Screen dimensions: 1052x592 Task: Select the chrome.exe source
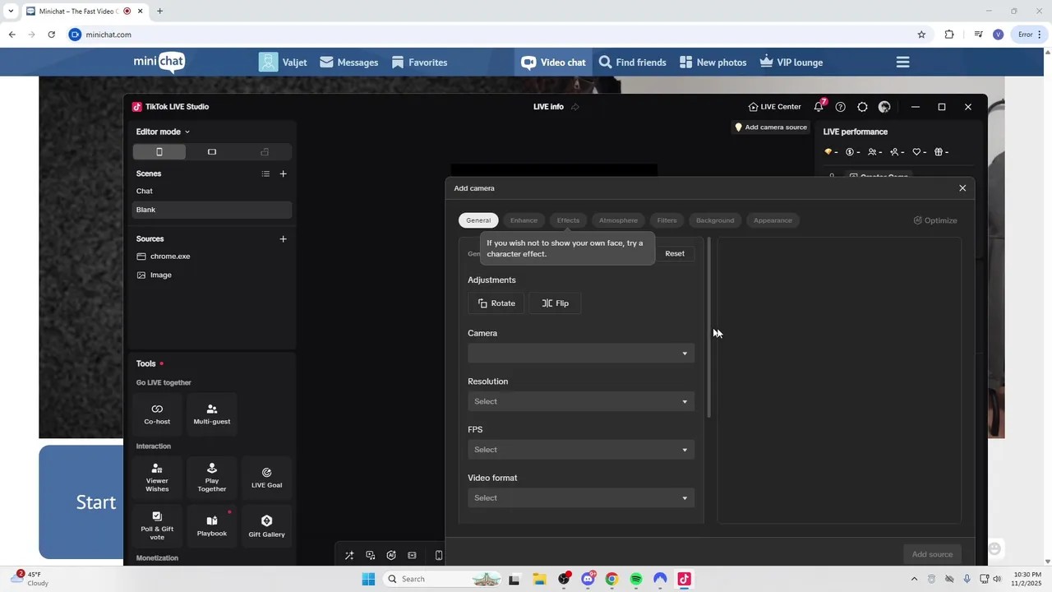click(x=212, y=257)
